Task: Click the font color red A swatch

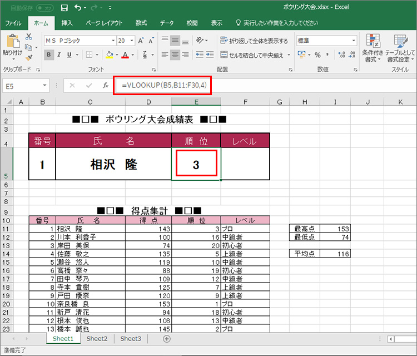Action: point(125,55)
